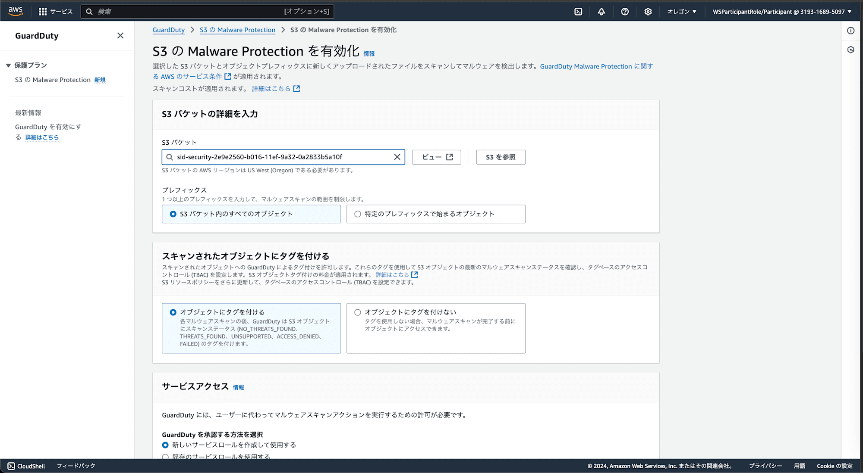
Task: Click the S3 を参照 button
Action: 501,157
